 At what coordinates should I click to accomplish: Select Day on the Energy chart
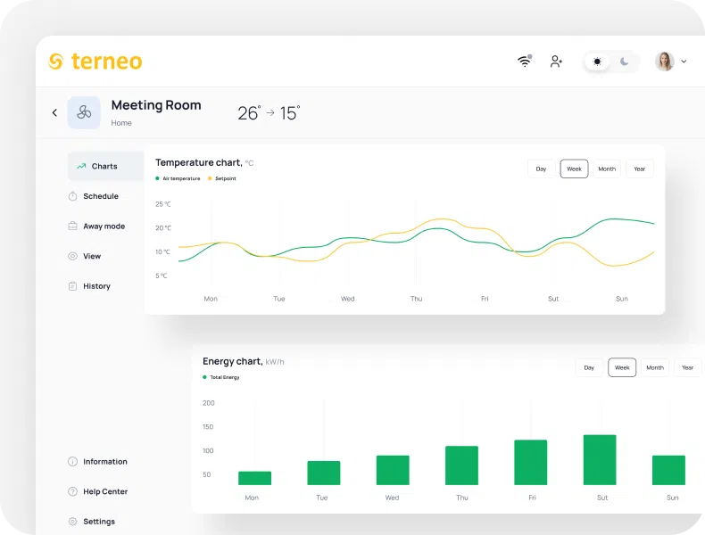point(589,367)
